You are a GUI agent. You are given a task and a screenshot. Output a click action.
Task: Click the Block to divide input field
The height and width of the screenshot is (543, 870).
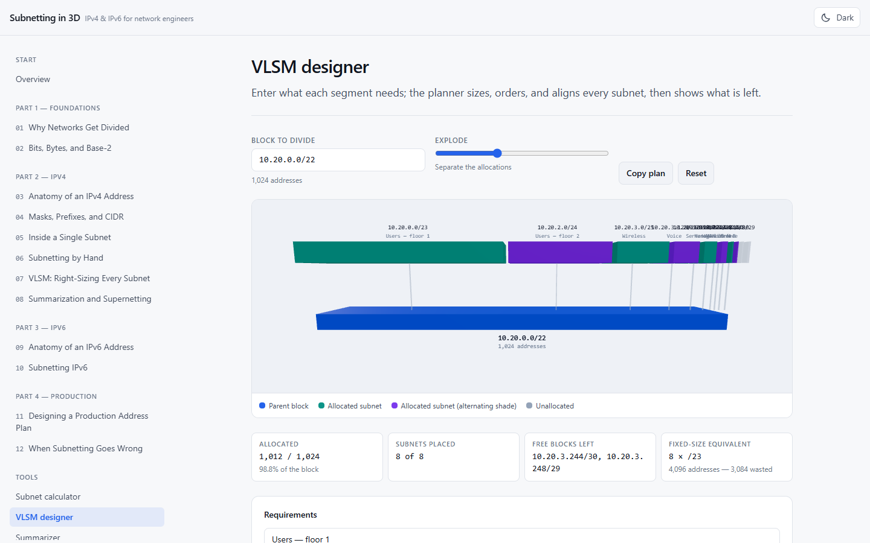point(338,160)
